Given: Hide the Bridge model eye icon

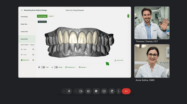Looking at the screenshot, I should pos(33,60).
